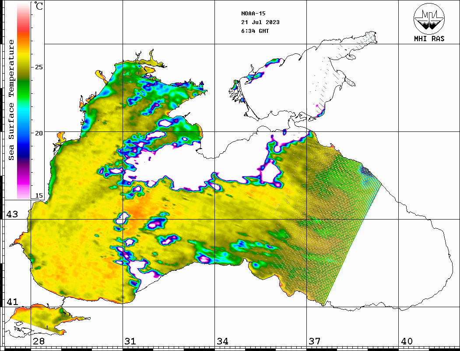Click the 'Sea Surface Temperature' vertical label
460x351 pixels.
click(11, 100)
